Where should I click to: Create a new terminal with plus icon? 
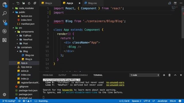(x=164, y=75)
